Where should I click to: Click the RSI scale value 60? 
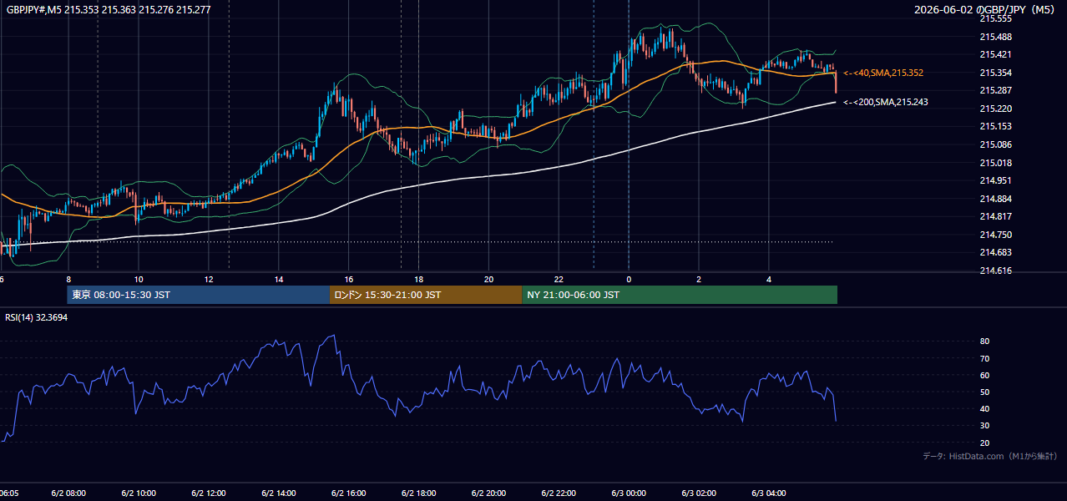click(984, 375)
